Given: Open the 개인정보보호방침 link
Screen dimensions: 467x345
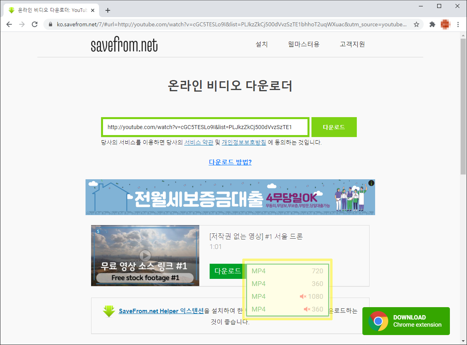Looking at the screenshot, I should [x=244, y=143].
